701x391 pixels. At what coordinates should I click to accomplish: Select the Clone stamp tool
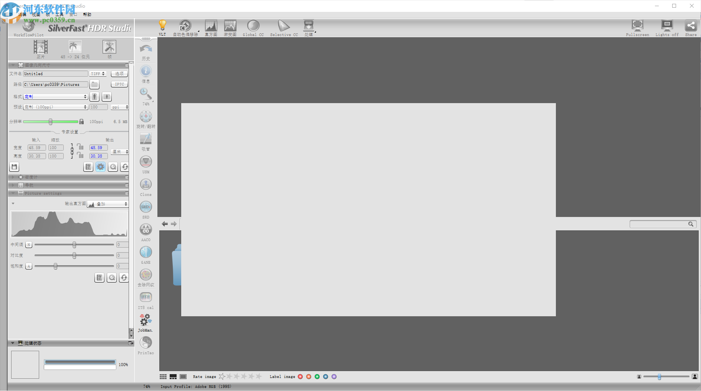146,187
